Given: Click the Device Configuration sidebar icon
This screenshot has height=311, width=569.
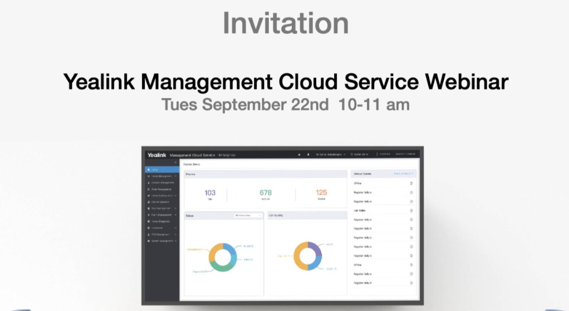Looking at the screenshot, I should pos(149,195).
